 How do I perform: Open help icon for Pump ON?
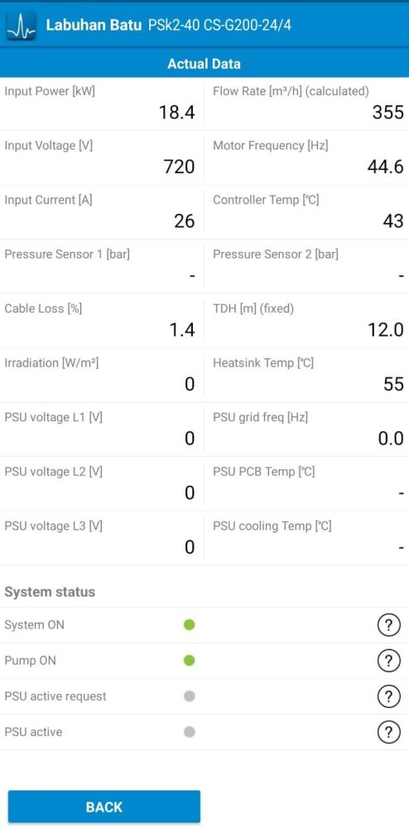coord(388,661)
